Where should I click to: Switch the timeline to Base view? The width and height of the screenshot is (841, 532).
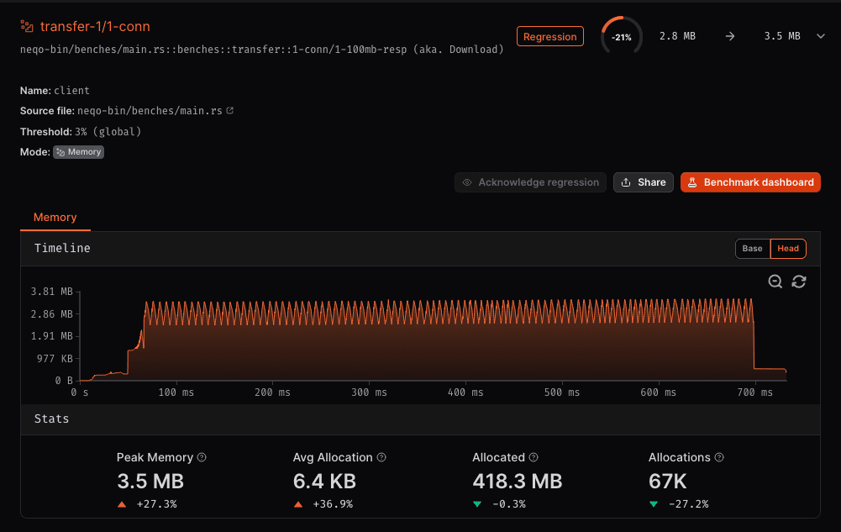pos(752,249)
